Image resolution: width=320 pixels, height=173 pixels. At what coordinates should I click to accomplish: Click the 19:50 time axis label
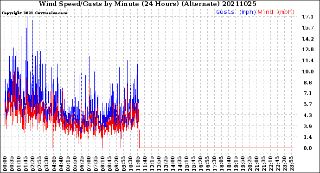point(243,164)
